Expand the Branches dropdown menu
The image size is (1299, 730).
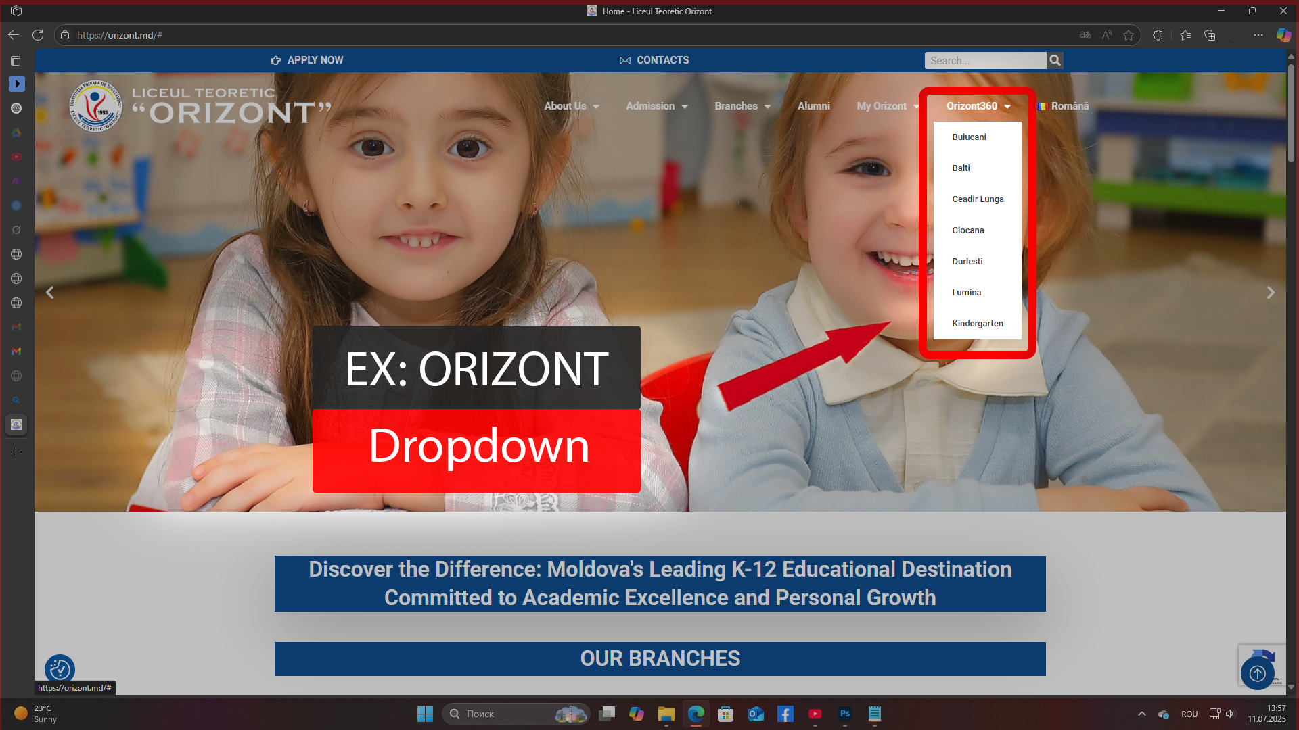pos(742,106)
